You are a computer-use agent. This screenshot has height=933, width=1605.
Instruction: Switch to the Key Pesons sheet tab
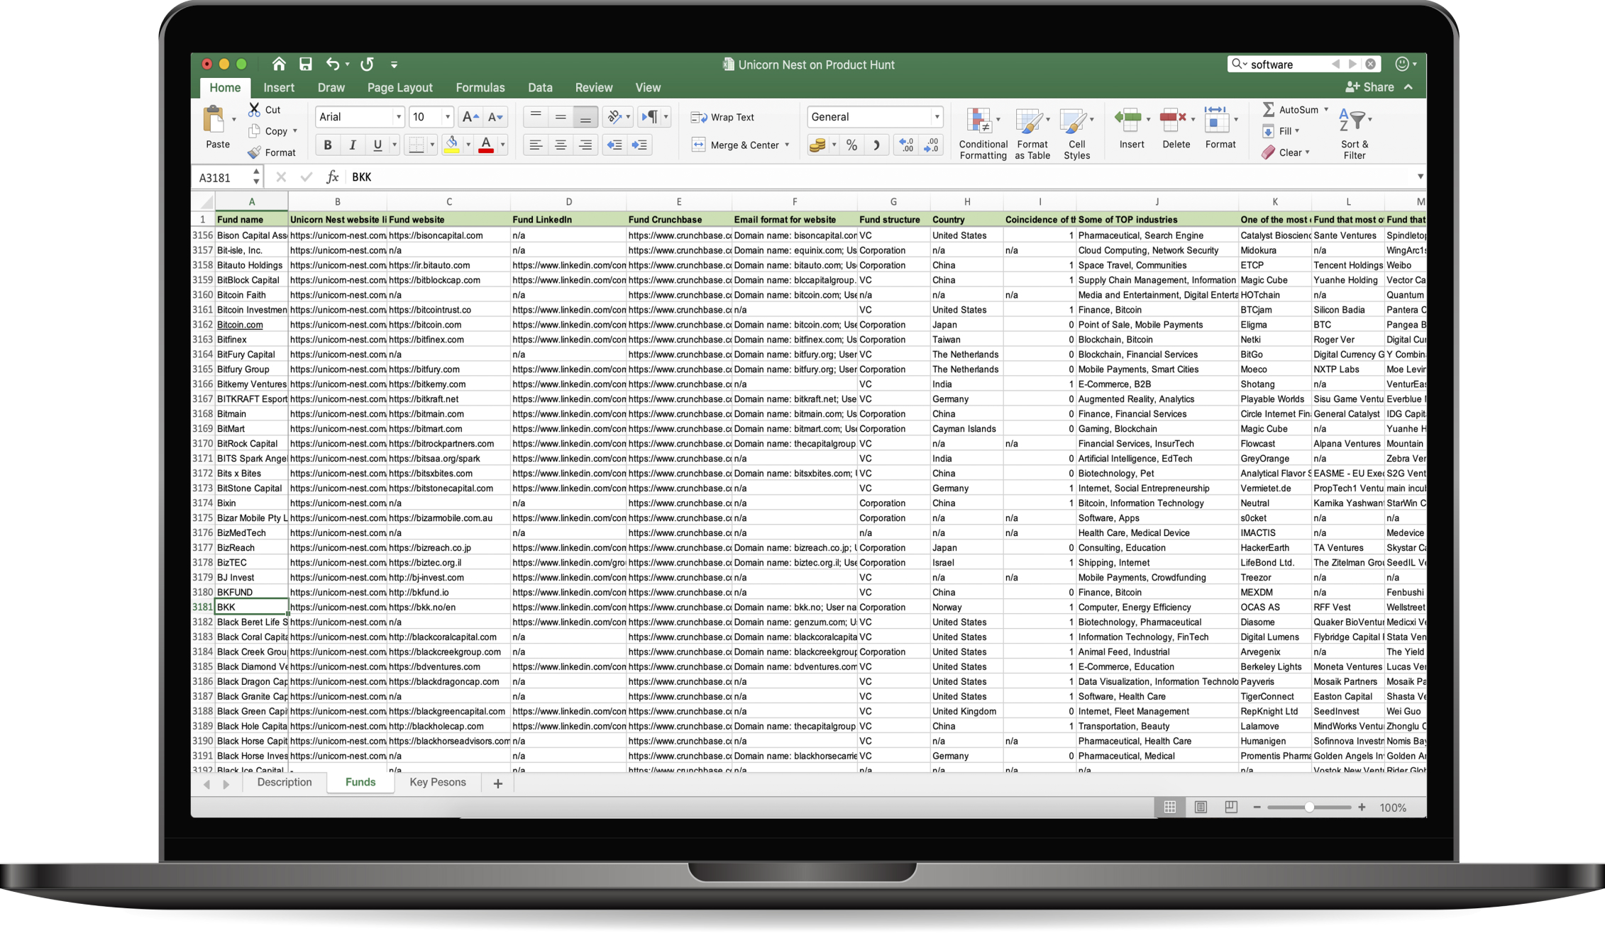(438, 783)
